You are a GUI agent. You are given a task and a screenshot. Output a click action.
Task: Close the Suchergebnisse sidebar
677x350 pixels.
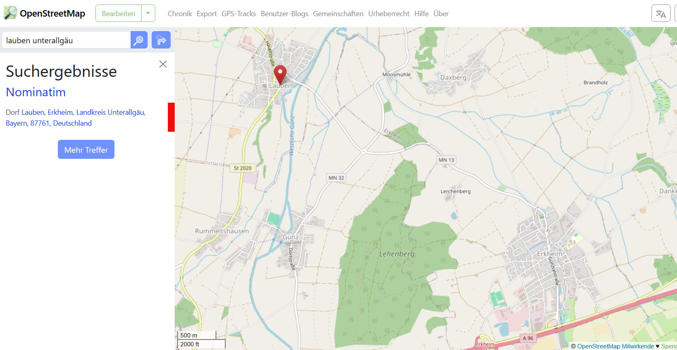(163, 64)
